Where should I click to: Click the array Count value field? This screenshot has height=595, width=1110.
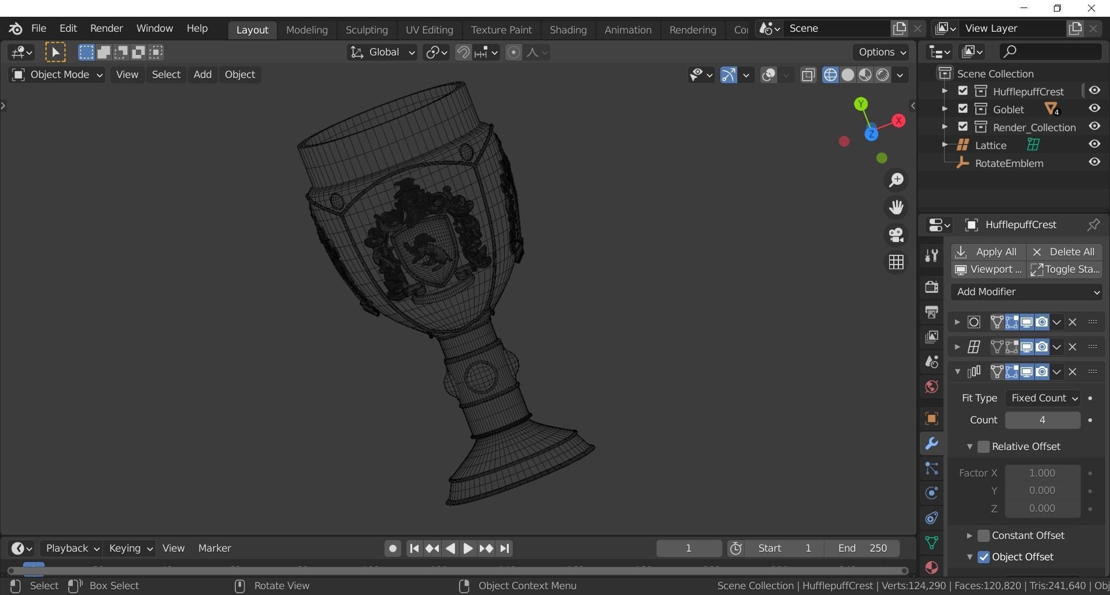[x=1042, y=420]
